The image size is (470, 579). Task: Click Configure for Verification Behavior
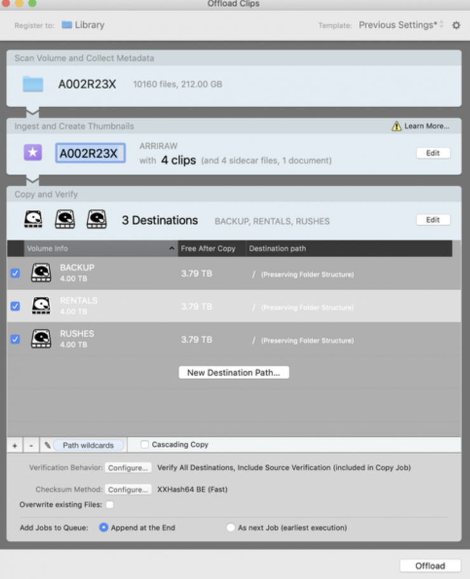[128, 468]
